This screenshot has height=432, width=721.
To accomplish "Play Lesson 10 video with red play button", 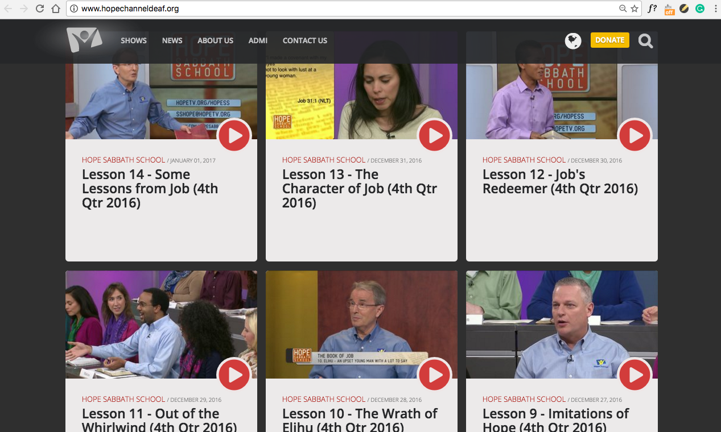I will coord(435,375).
